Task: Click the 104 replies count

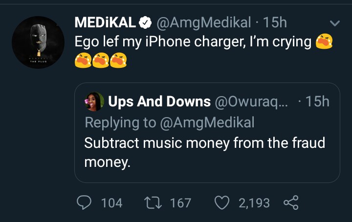Action: point(111,202)
